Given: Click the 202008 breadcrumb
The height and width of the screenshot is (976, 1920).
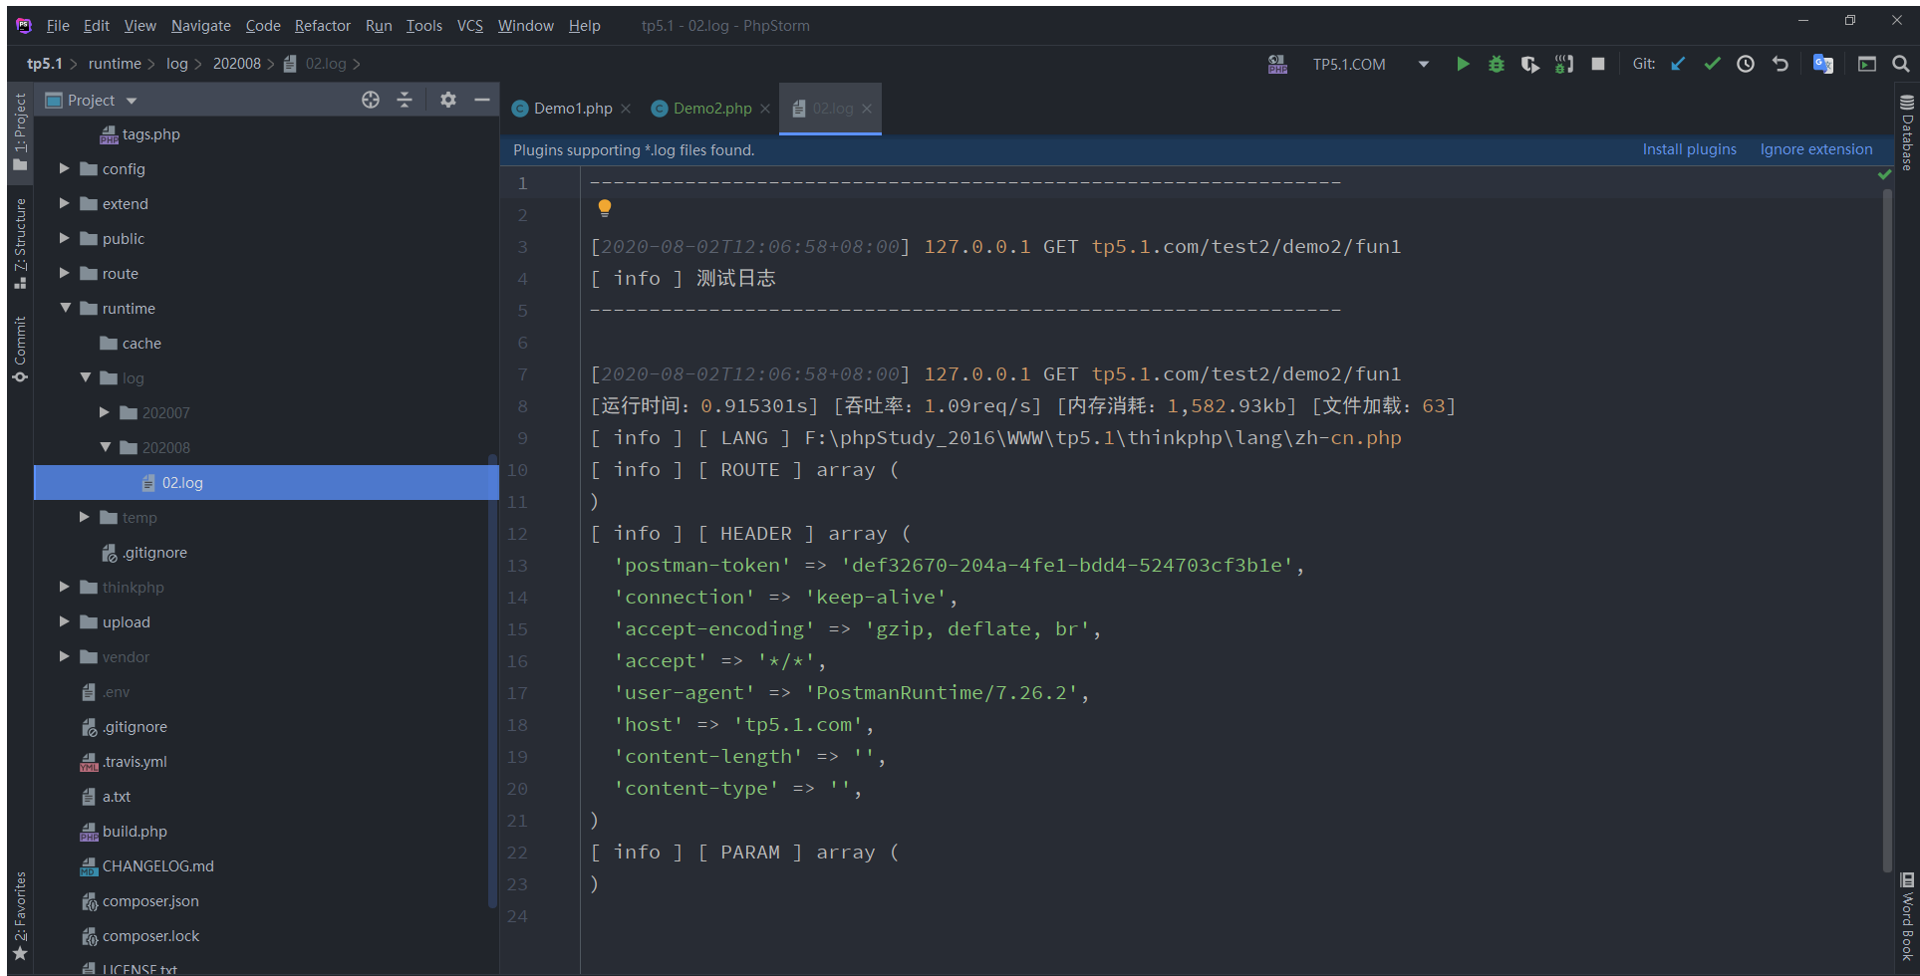Looking at the screenshot, I should [x=237, y=64].
